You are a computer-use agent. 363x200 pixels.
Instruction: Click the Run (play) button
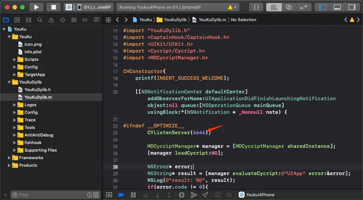pos(36,7)
